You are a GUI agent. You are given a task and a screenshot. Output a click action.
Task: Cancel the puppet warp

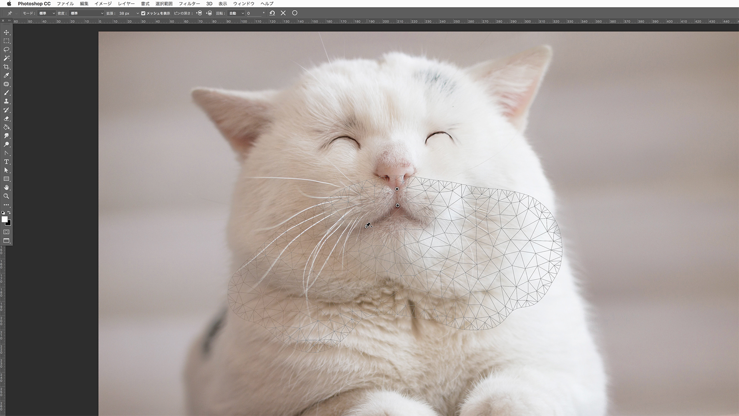tap(283, 13)
